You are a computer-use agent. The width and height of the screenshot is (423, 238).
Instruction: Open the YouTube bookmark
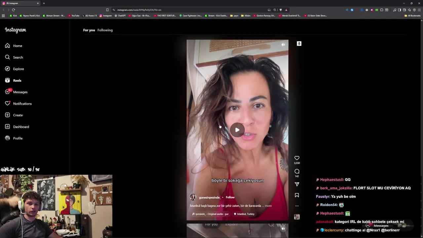pos(74,16)
